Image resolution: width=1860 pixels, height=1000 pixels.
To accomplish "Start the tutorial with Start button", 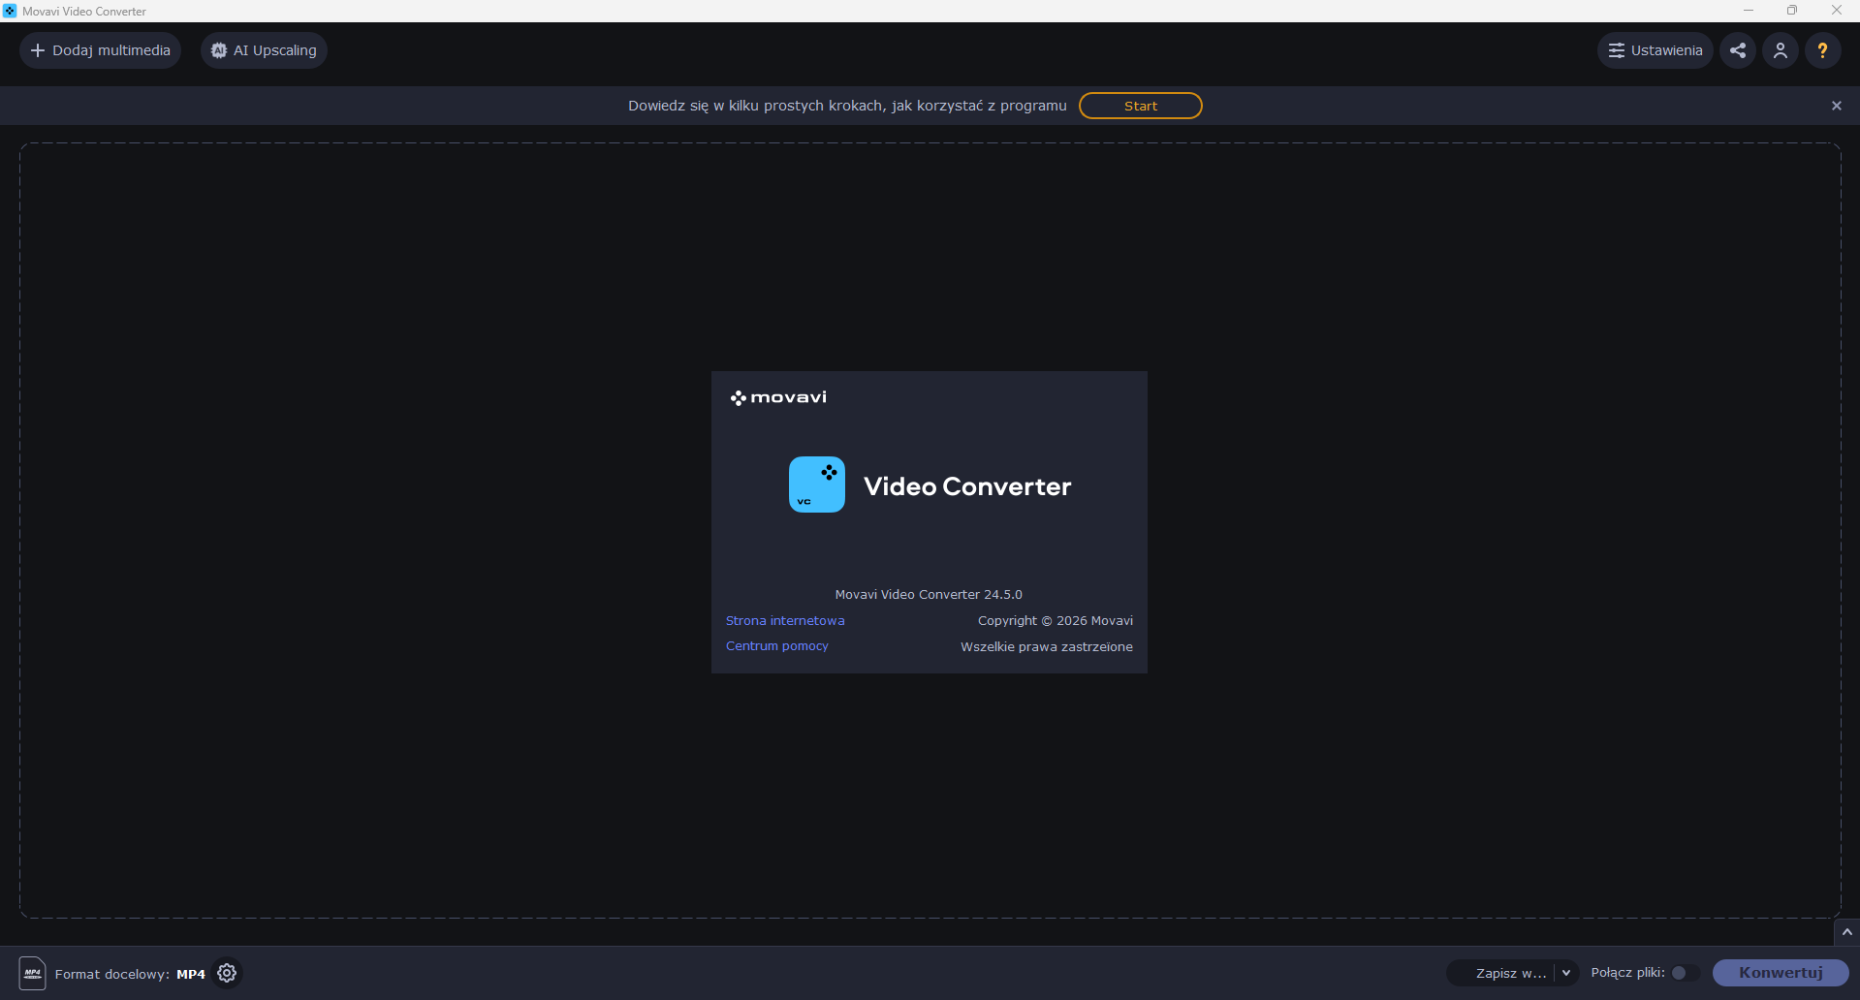I will point(1141,106).
